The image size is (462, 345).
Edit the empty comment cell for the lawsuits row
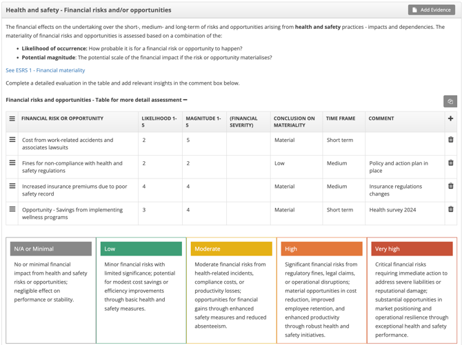tap(404, 143)
